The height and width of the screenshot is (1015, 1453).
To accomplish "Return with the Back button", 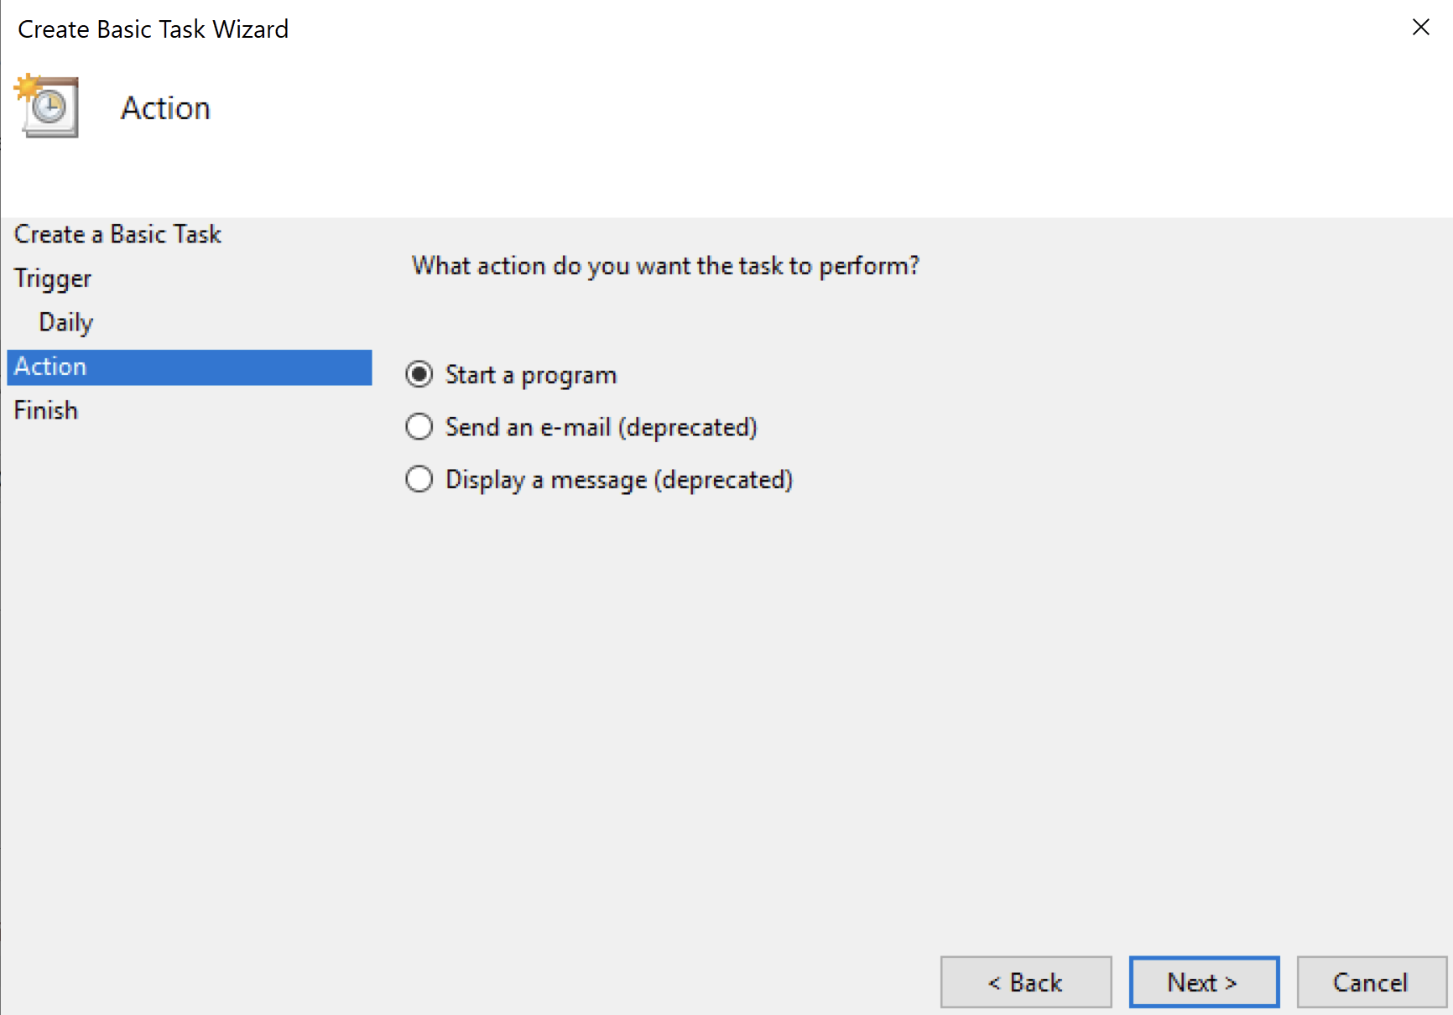I will [x=1026, y=981].
